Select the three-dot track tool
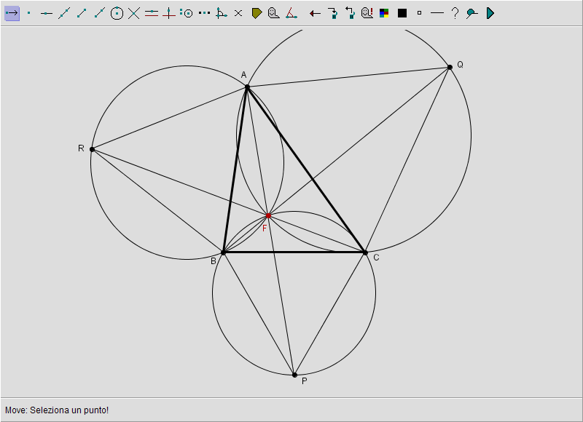 coord(204,13)
